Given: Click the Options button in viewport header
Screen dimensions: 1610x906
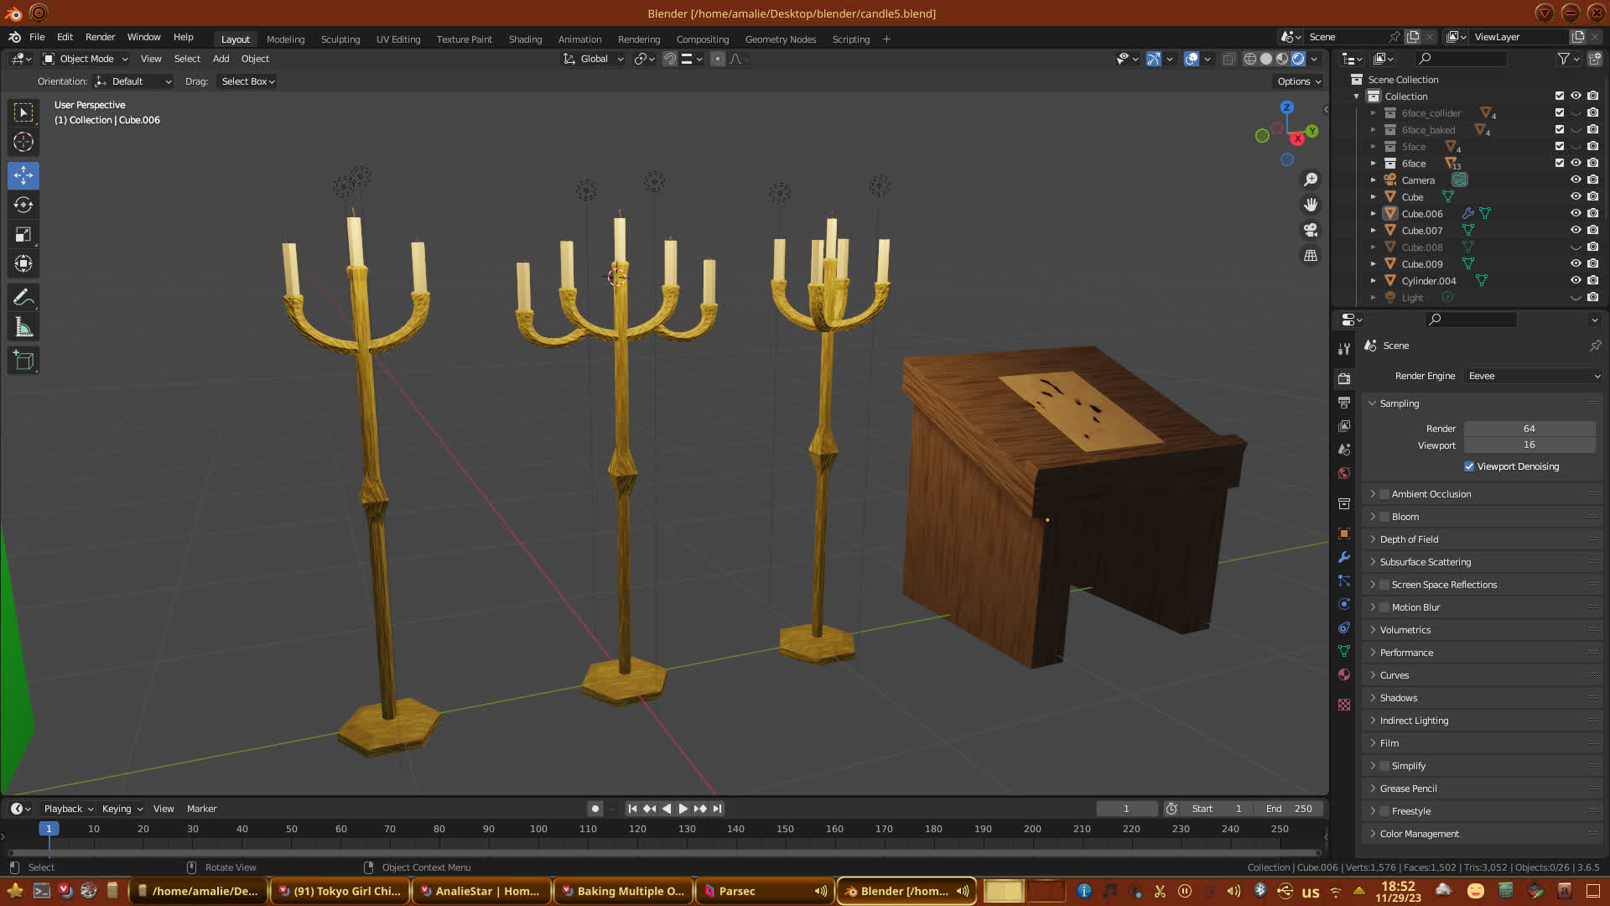Looking at the screenshot, I should coord(1299,81).
